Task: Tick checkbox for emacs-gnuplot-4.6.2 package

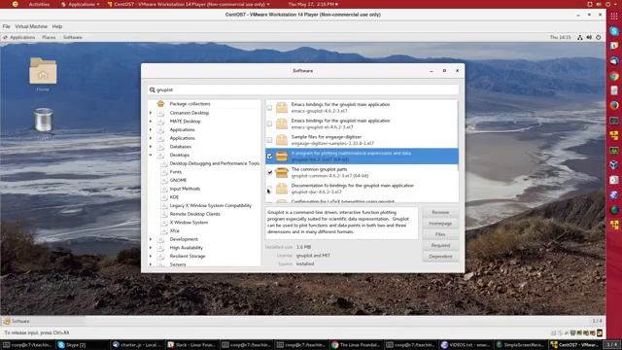Action: tap(270, 108)
